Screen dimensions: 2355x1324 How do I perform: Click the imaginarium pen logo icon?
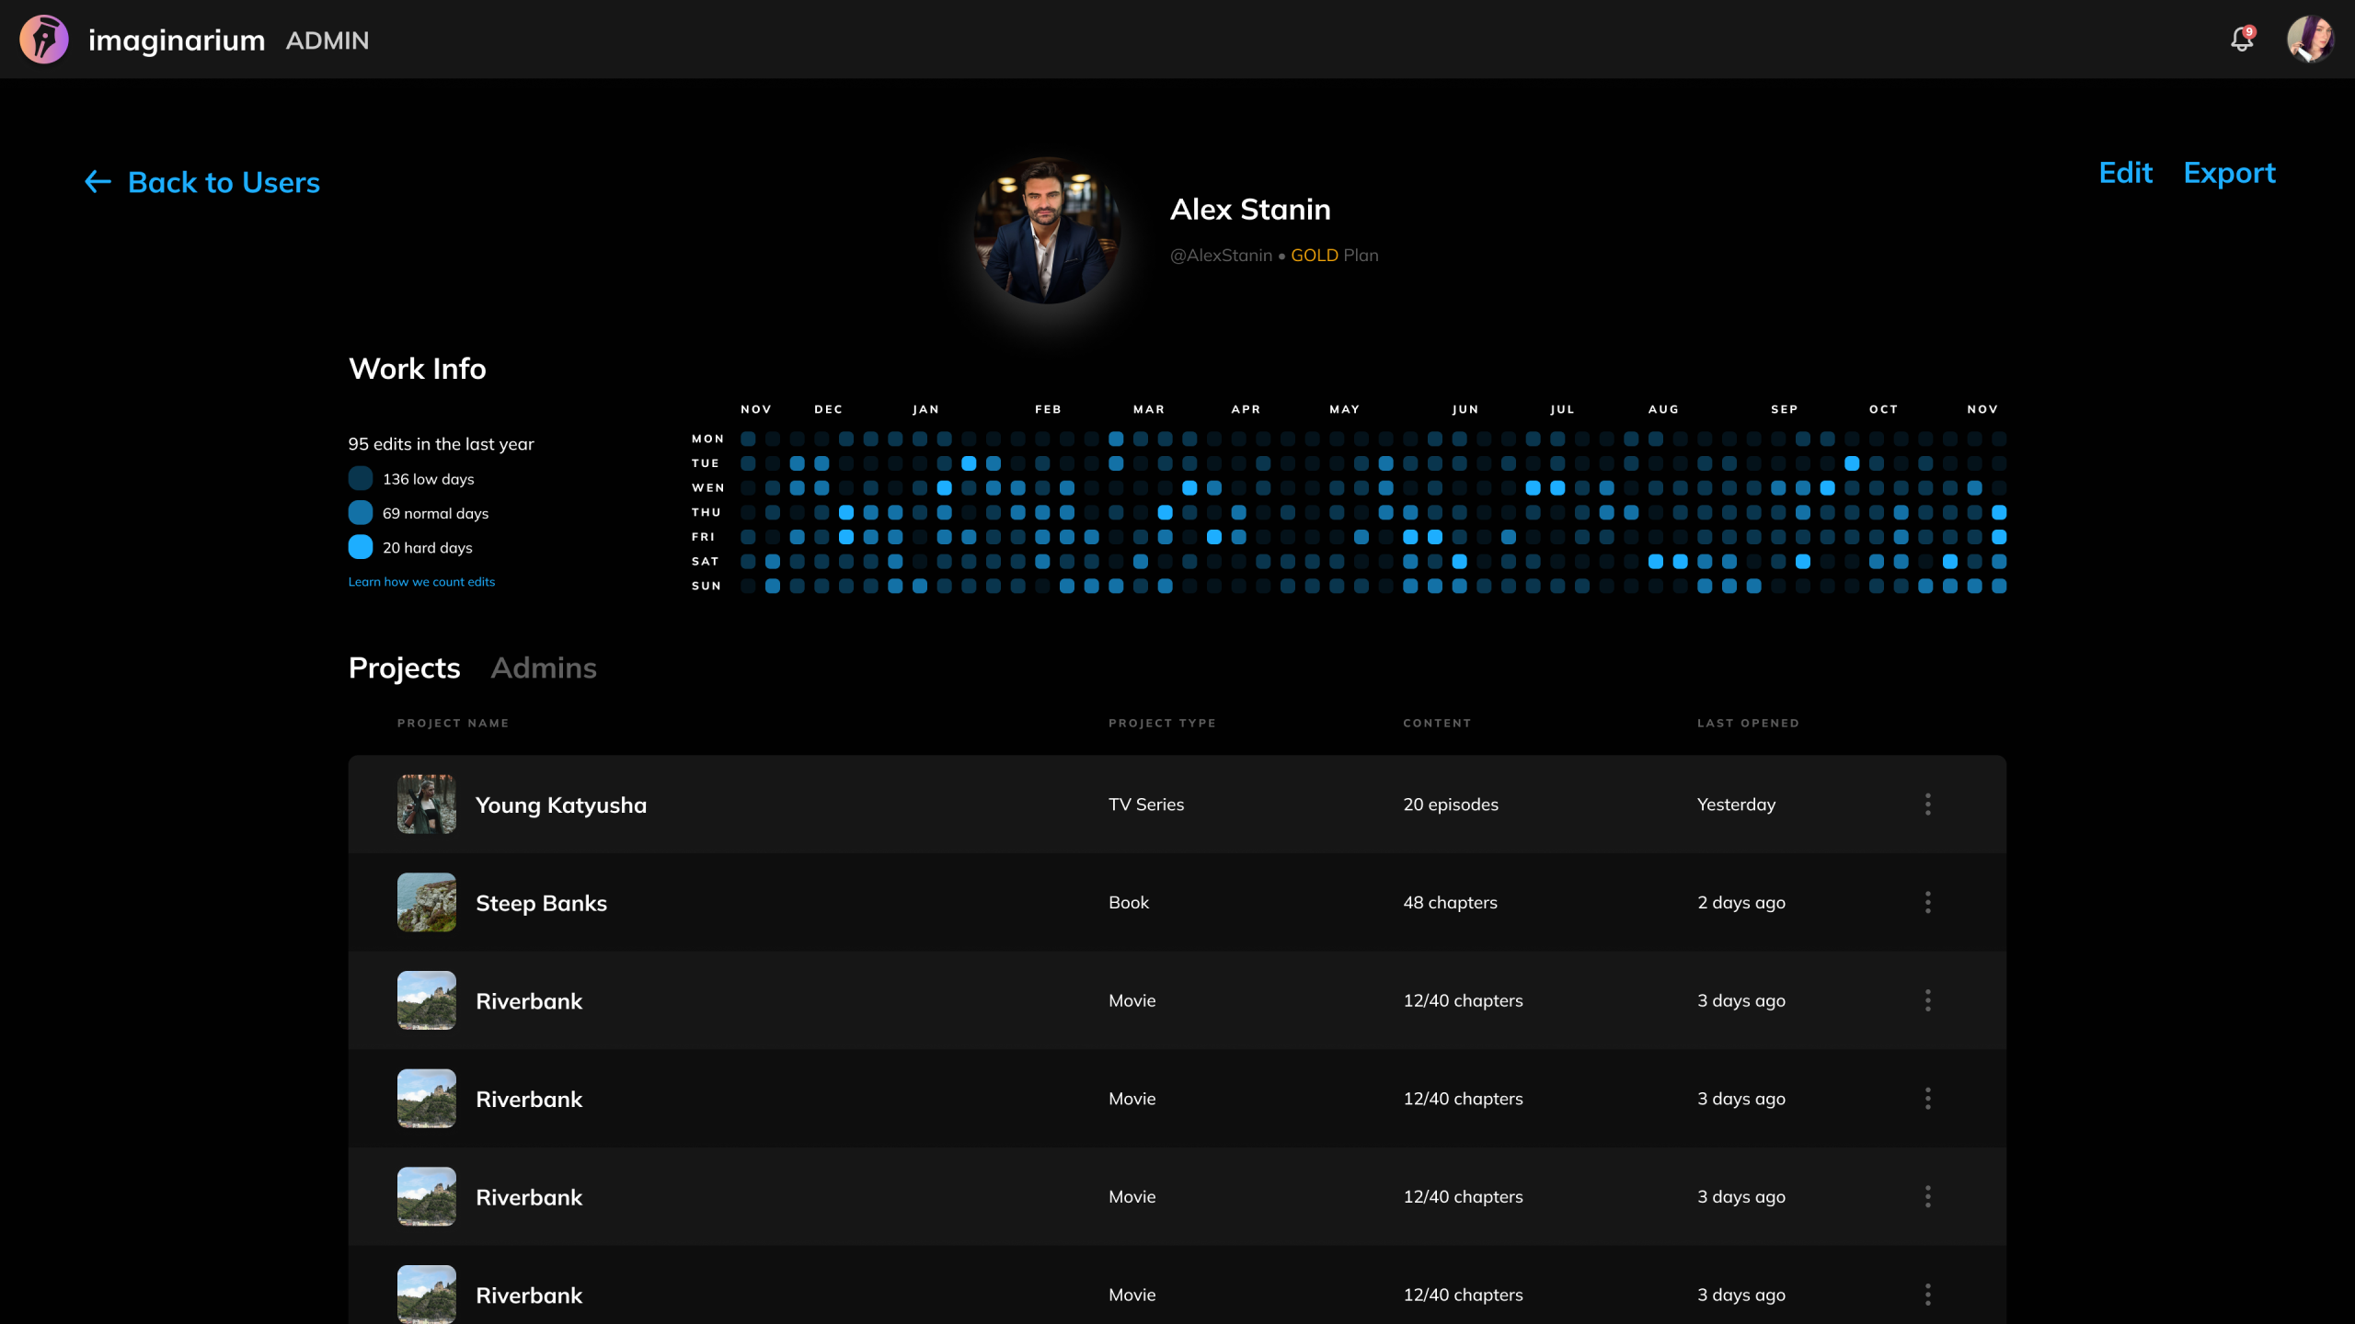point(44,40)
